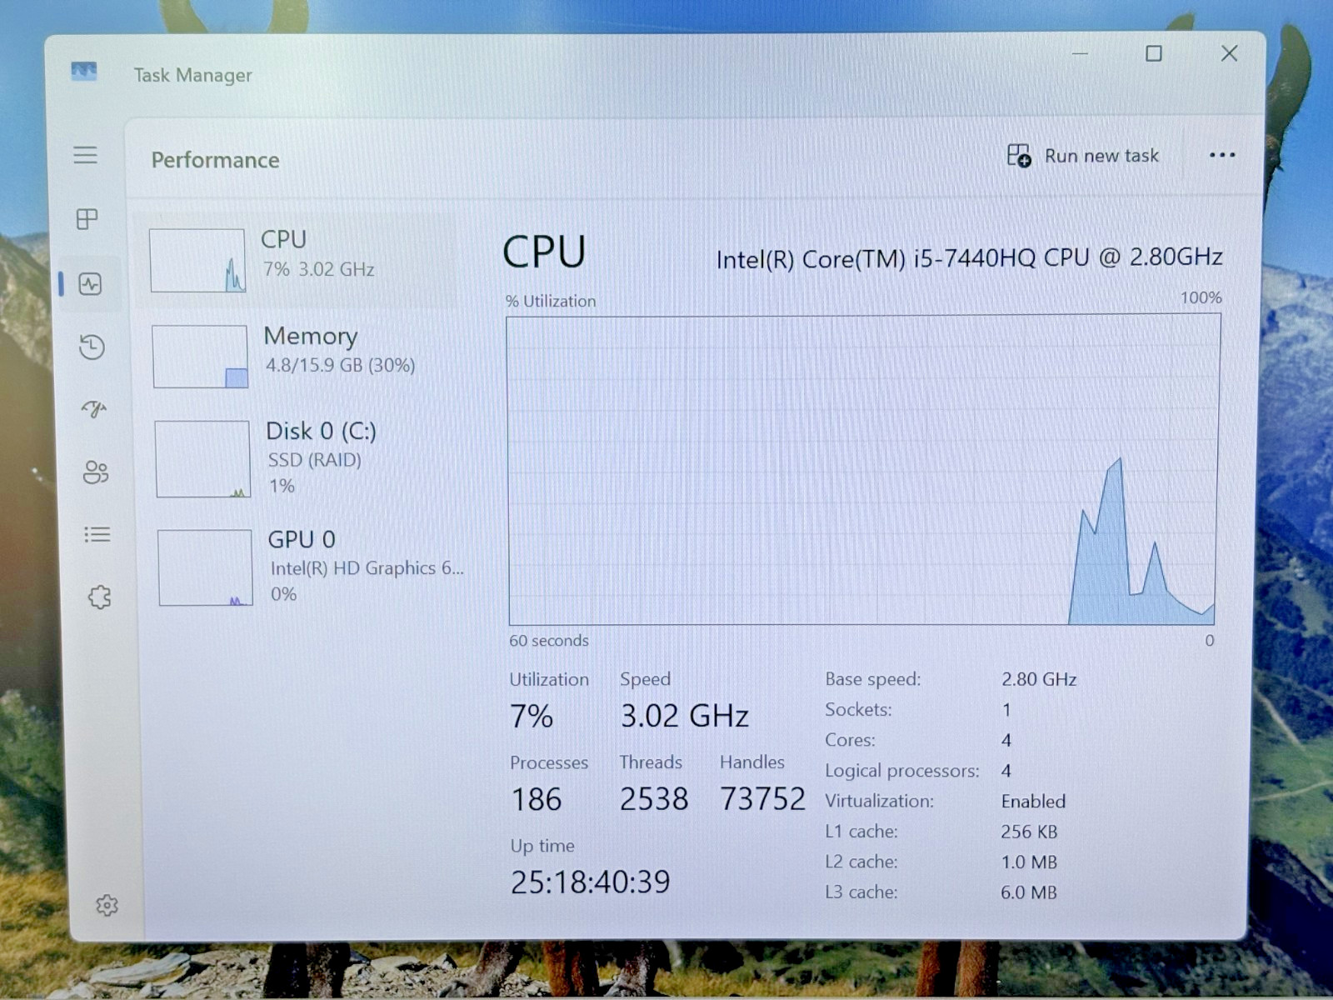This screenshot has width=1333, height=1000.
Task: Click the 7% utilization value
Action: [x=532, y=716]
